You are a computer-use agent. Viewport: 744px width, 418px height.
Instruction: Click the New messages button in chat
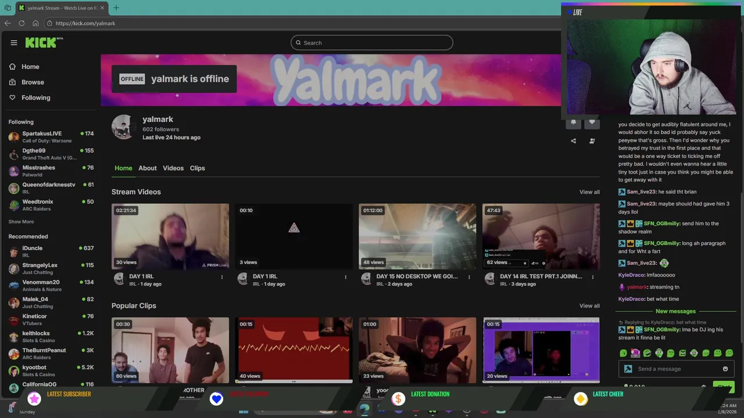click(x=675, y=311)
